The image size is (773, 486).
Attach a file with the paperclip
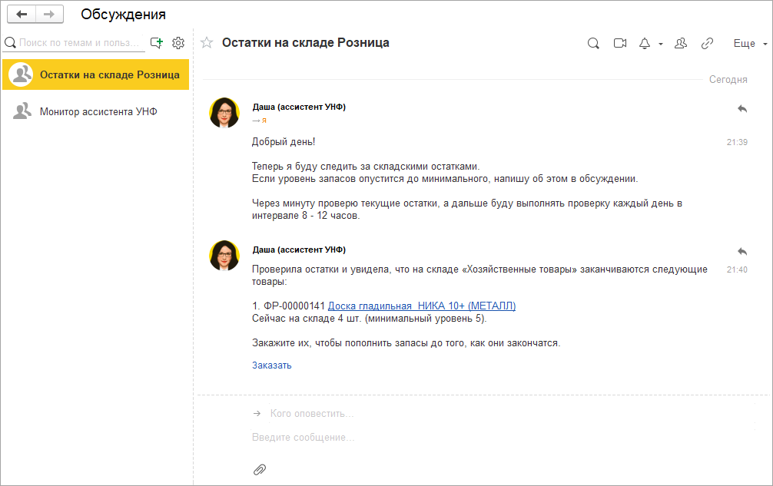pyautogui.click(x=260, y=469)
